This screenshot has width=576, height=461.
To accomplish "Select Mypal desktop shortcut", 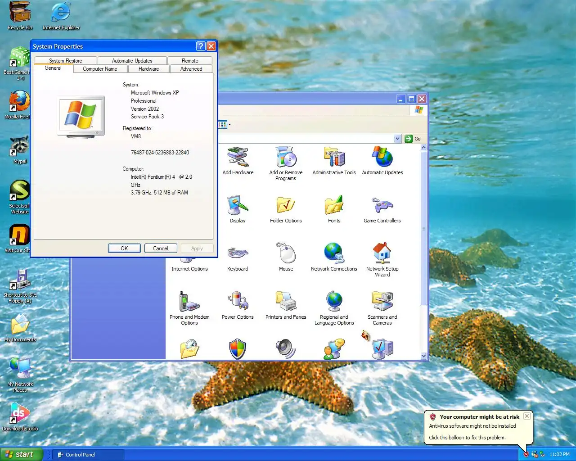I will click(x=20, y=149).
